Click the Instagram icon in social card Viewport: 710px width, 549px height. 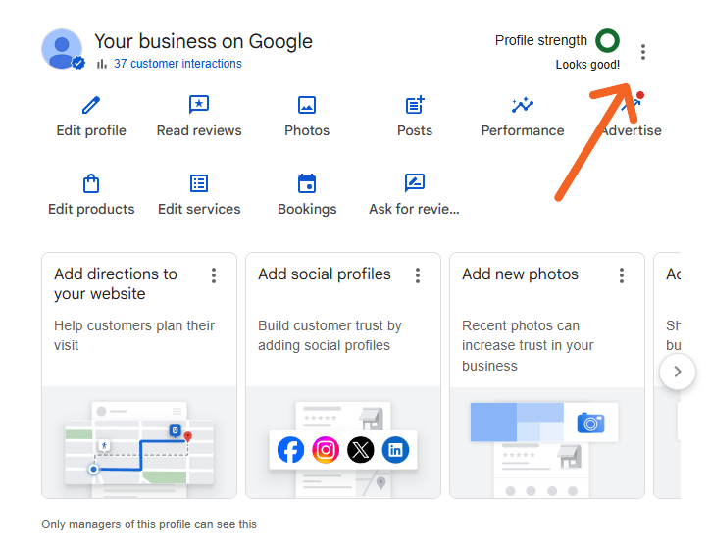[326, 450]
